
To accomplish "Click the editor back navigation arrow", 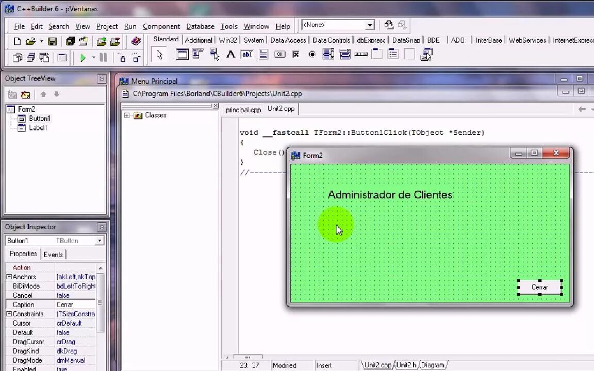I will click(582, 109).
